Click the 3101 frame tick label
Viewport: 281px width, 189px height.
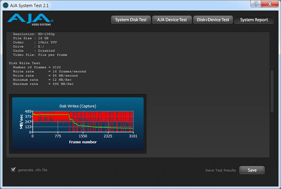(x=133, y=136)
